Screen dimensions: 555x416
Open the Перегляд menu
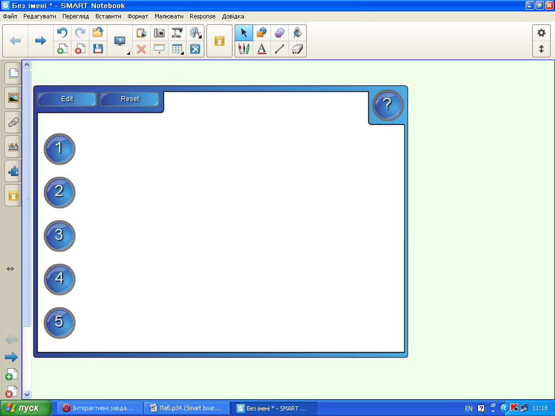coord(75,16)
